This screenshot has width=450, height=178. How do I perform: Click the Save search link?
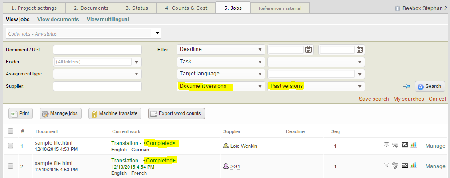[374, 99]
